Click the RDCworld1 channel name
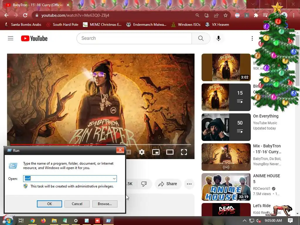 (262, 188)
